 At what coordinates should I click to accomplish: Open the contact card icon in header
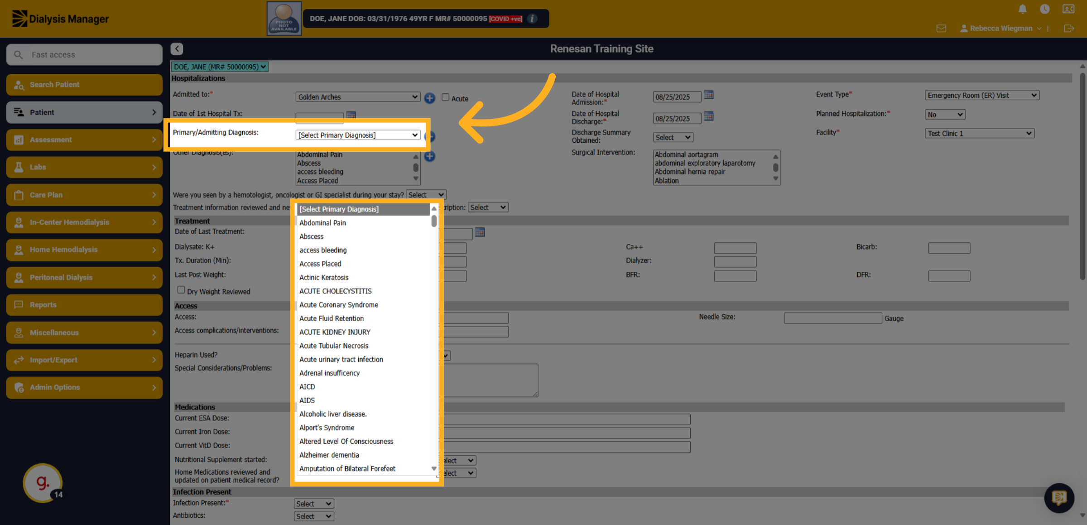click(x=1068, y=9)
